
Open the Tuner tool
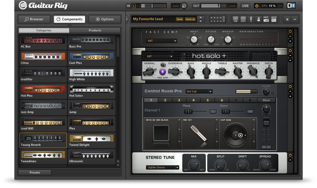click(251, 19)
